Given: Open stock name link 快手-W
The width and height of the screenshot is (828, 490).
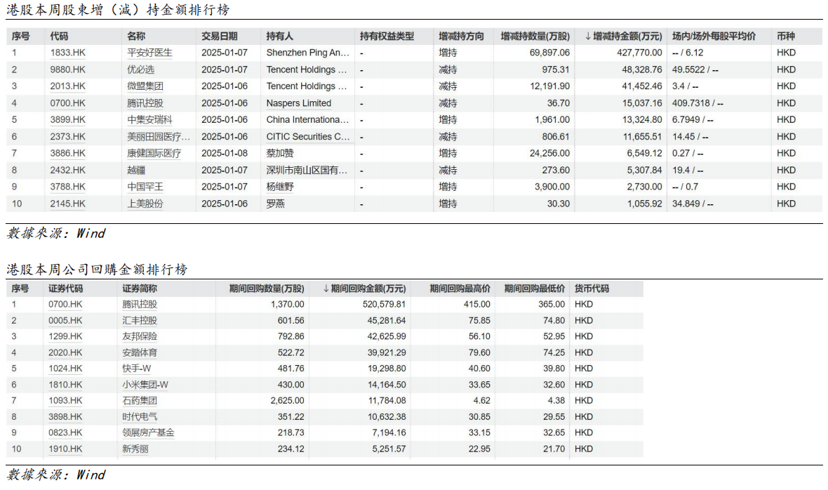Looking at the screenshot, I should [137, 369].
